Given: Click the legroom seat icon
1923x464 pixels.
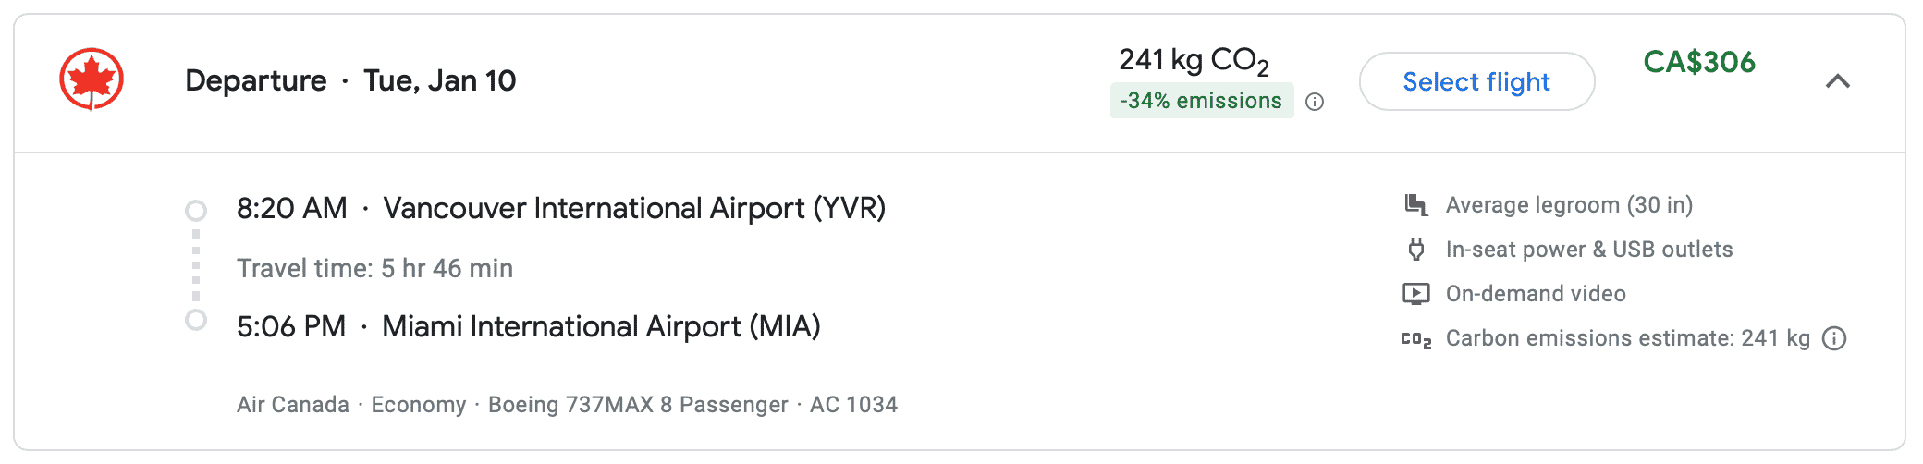Looking at the screenshot, I should click(x=1415, y=205).
